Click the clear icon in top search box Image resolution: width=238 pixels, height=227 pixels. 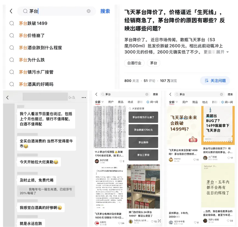pyautogui.click(x=89, y=11)
